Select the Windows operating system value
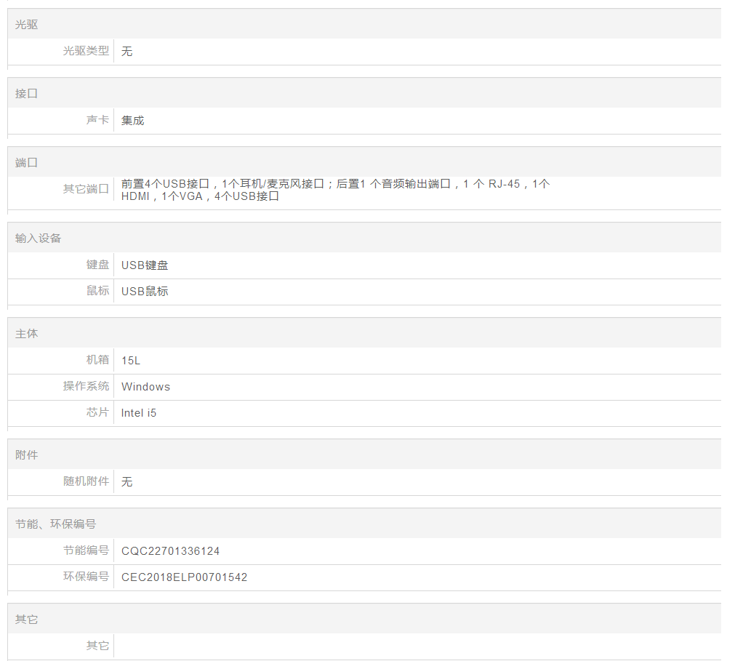The height and width of the screenshot is (661, 735). click(x=145, y=387)
